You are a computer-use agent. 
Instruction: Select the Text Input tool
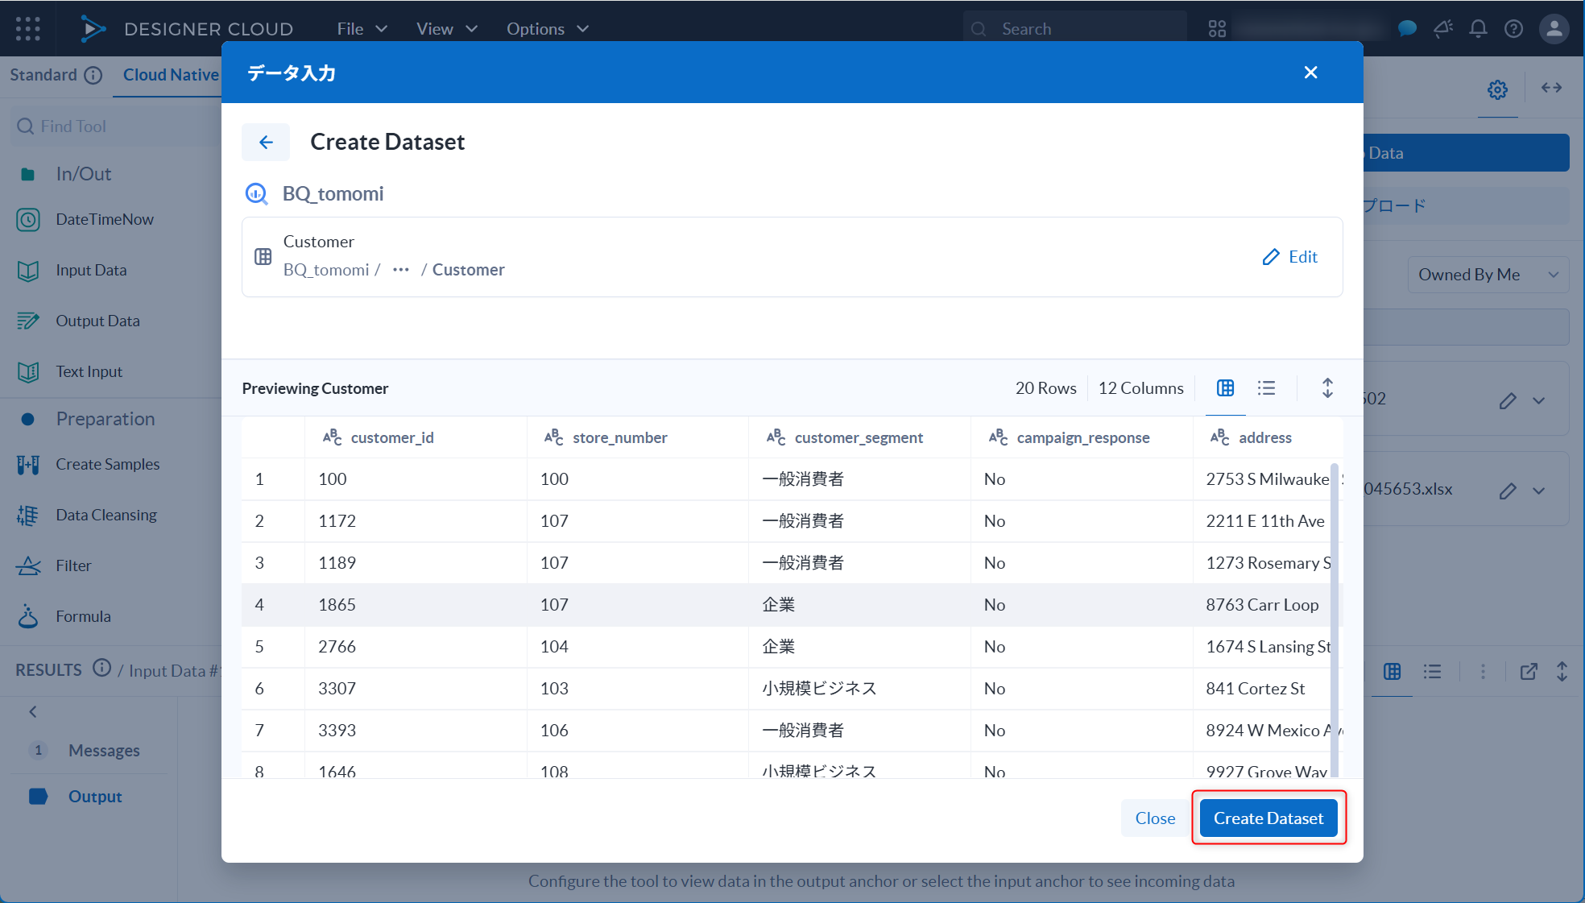pos(89,371)
